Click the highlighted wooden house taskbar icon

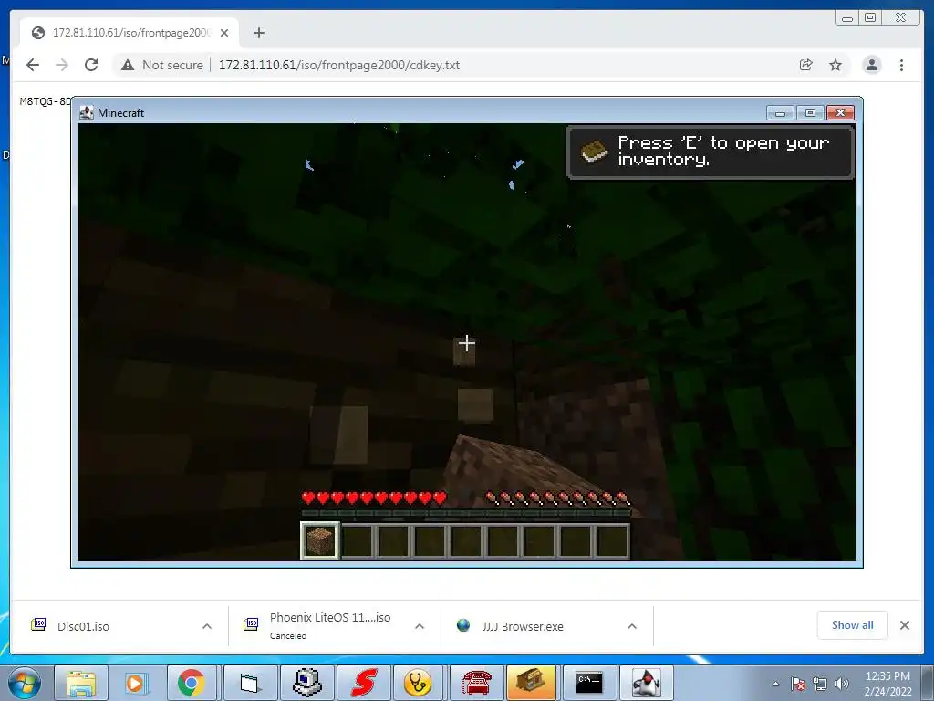coord(532,683)
